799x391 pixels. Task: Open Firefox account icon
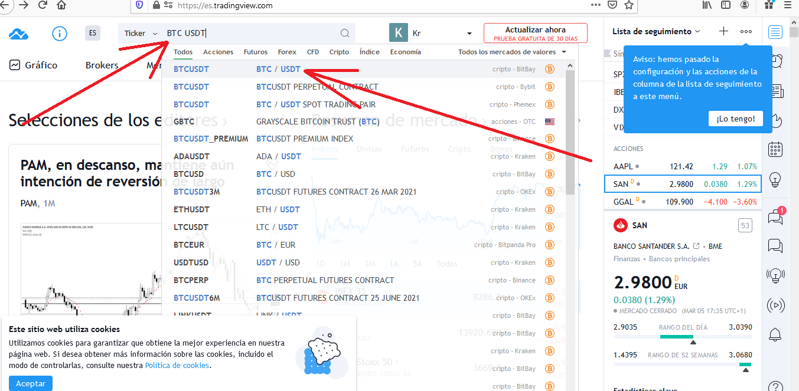[x=744, y=5]
